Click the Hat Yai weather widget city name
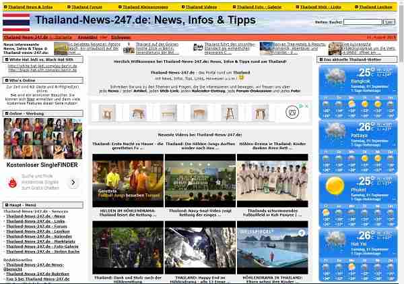The image size is (404, 284). (358, 244)
